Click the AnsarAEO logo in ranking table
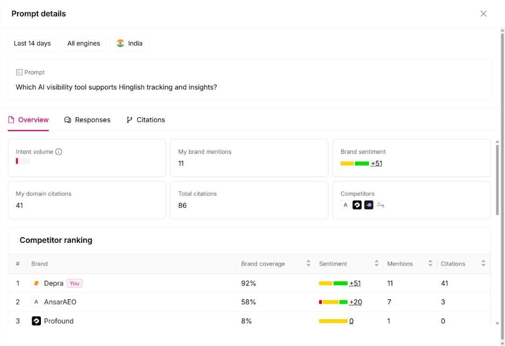505x346 pixels. point(36,302)
